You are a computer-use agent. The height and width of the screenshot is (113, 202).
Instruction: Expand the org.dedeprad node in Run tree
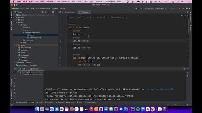pos(20,74)
